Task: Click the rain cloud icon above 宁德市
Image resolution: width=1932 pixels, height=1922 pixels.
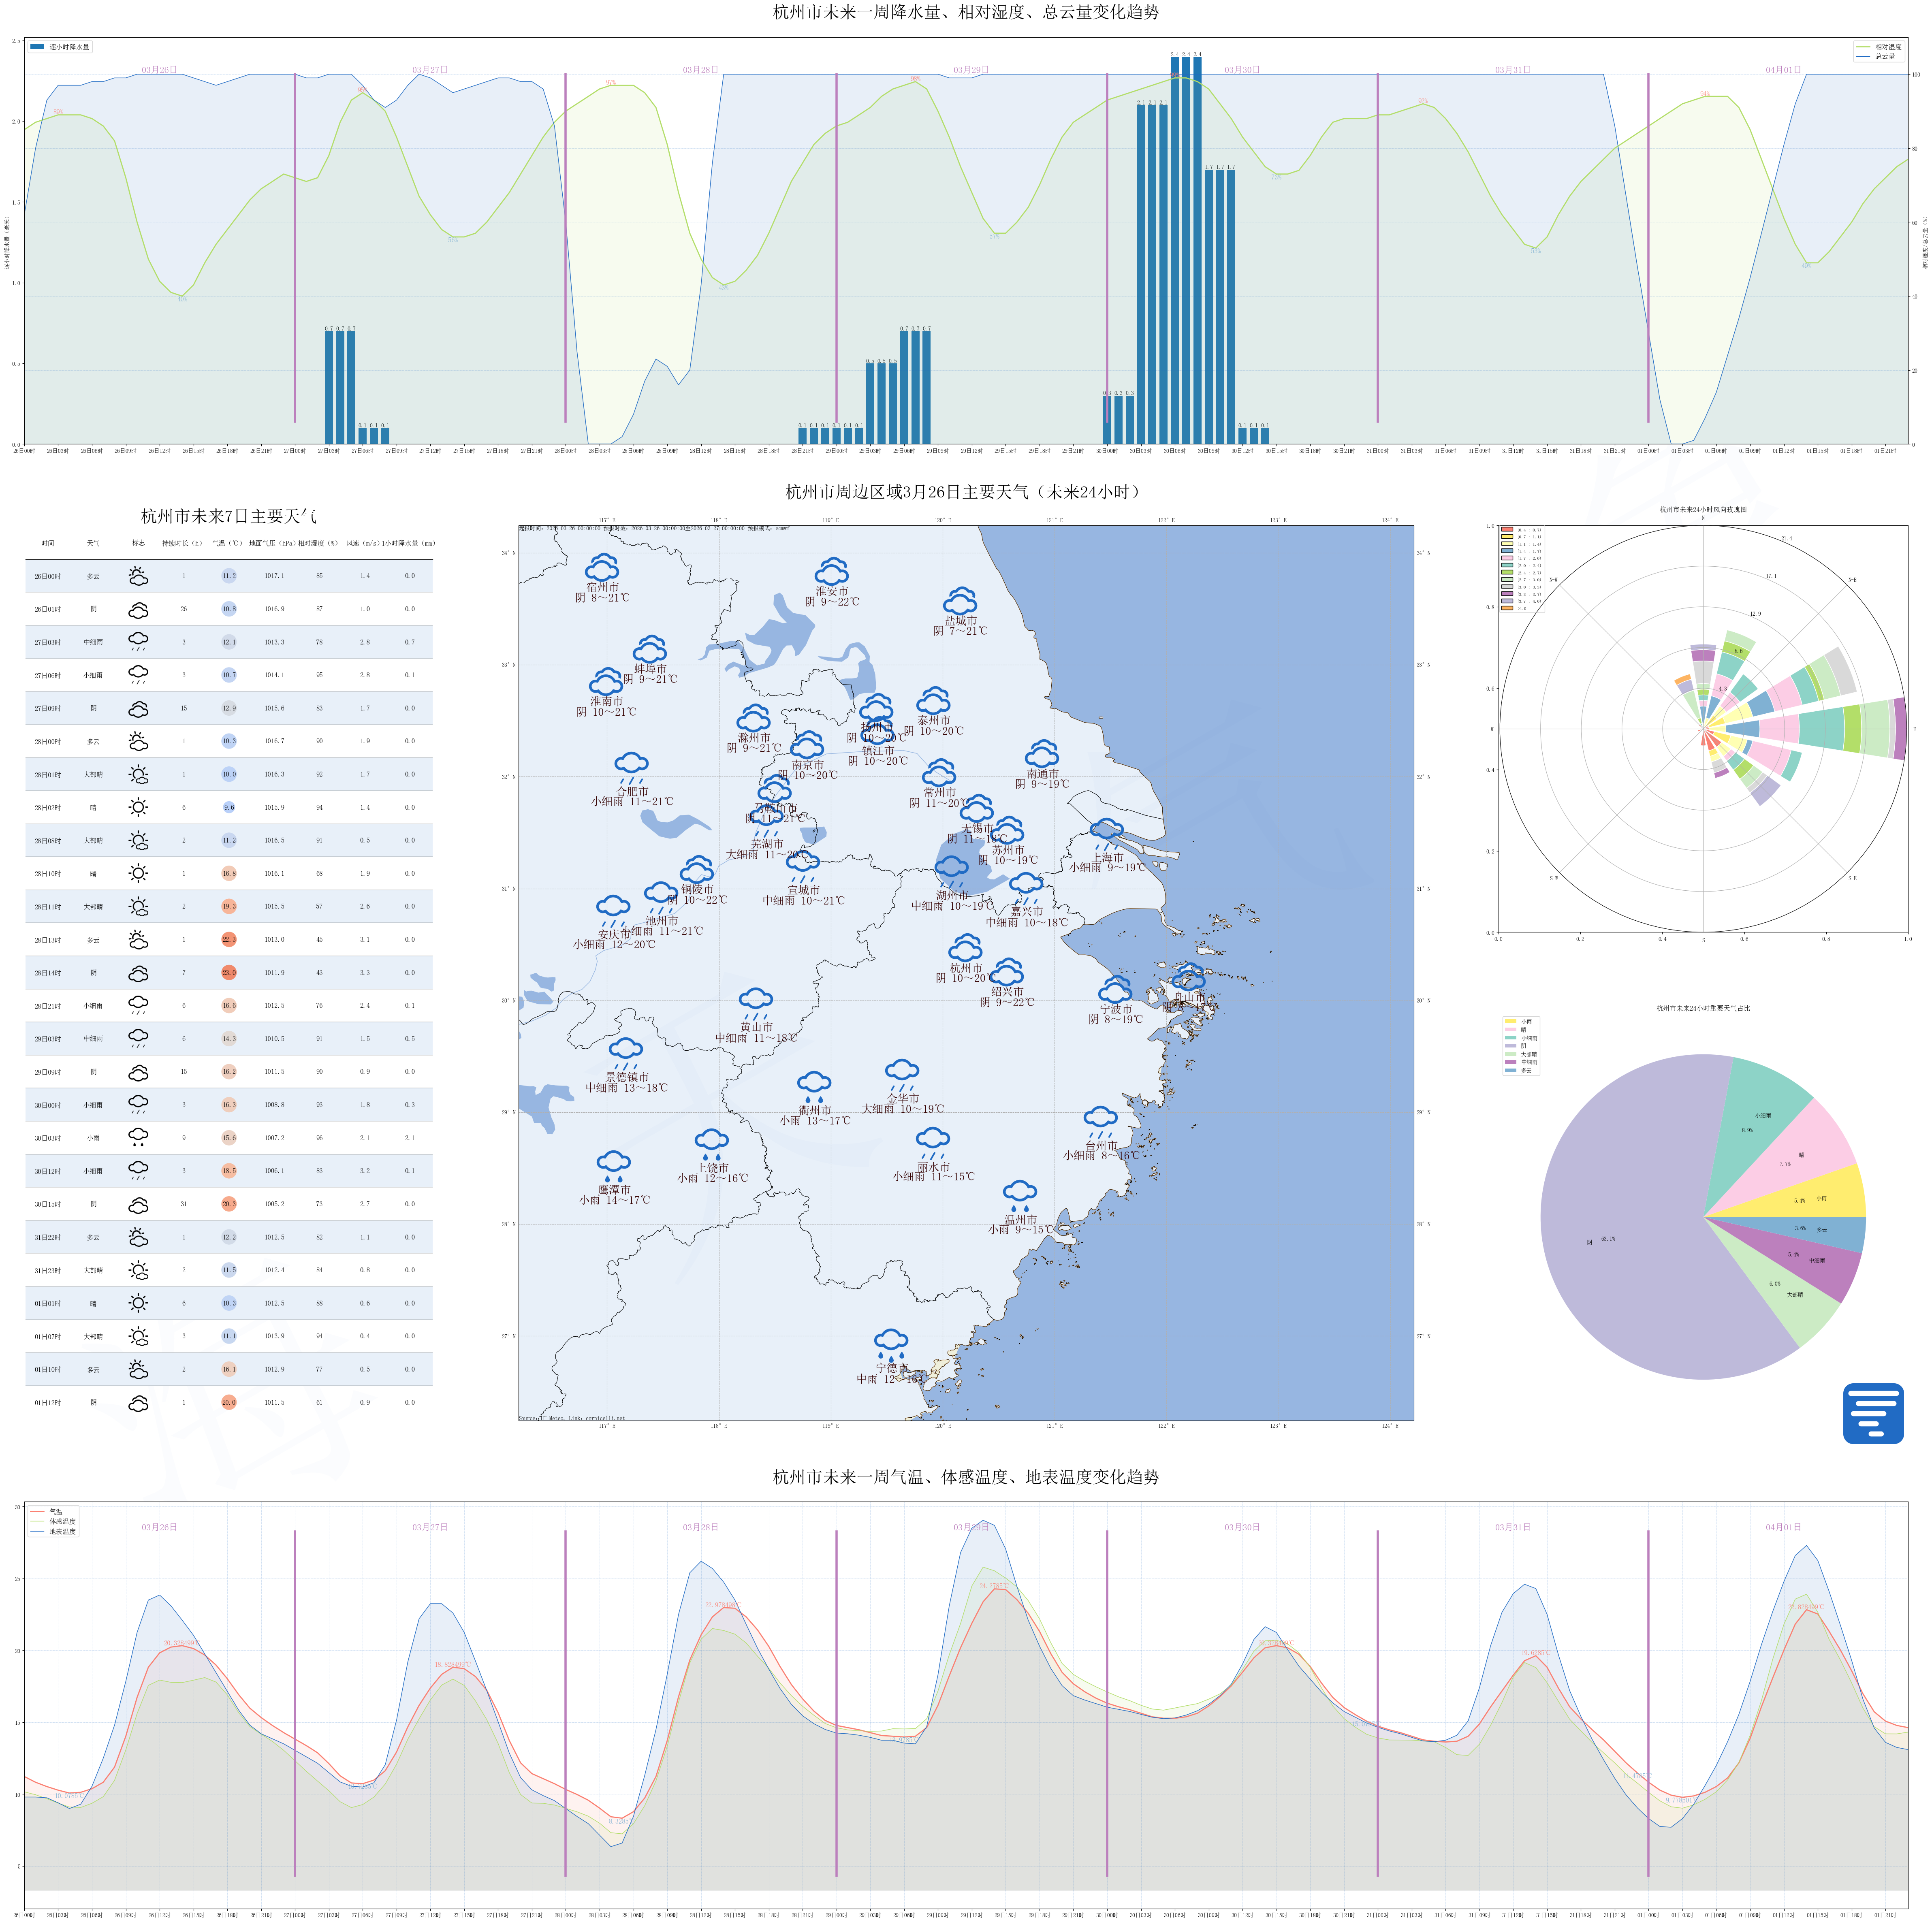Action: click(890, 1343)
